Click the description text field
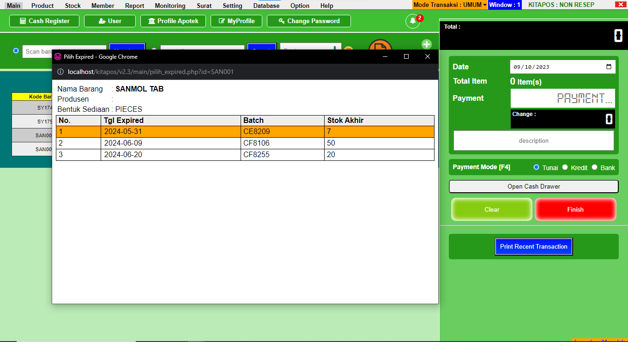The width and height of the screenshot is (628, 342). [x=533, y=140]
